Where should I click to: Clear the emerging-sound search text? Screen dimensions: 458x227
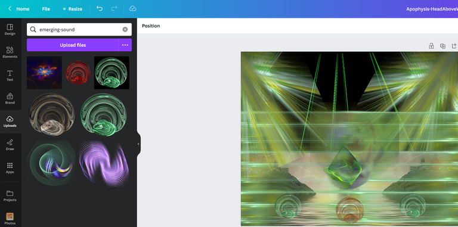[125, 29]
